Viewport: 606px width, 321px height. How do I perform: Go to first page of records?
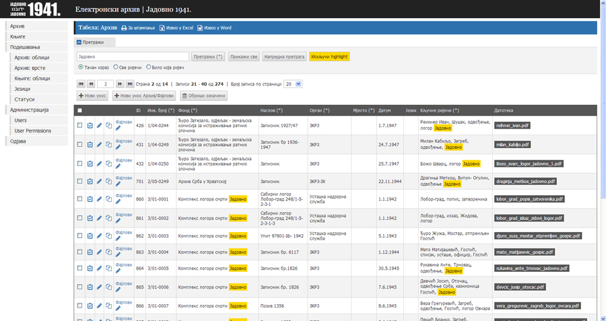(81, 84)
